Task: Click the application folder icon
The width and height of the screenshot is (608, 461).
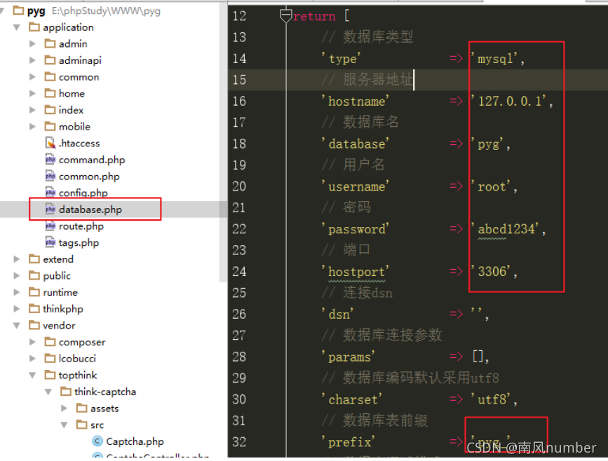Action: coord(34,27)
